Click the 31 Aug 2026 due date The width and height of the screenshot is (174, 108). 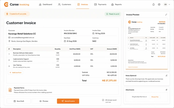click(72, 41)
